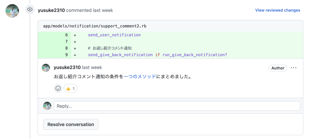316x139 pixels.
Task: Open the smiley add-reaction picker
Action: point(58,89)
